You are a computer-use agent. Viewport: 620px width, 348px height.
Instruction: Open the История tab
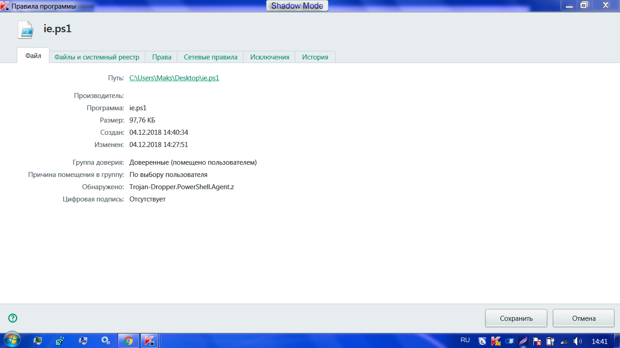[315, 57]
